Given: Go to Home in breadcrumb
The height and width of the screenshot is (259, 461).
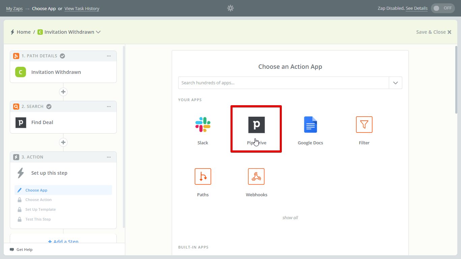Looking at the screenshot, I should 24,32.
